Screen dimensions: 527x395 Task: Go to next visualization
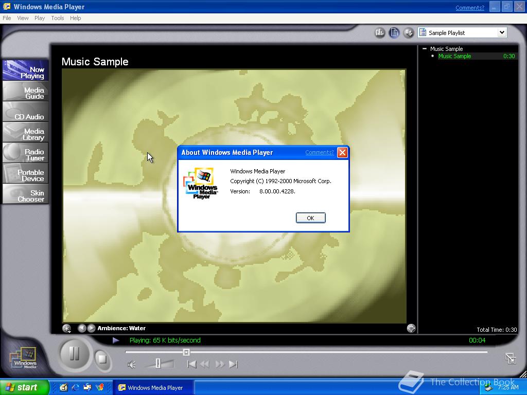tap(91, 328)
